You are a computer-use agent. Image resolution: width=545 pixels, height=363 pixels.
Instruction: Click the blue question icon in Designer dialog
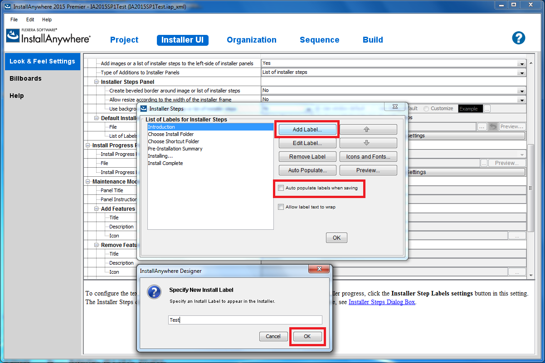click(x=155, y=291)
